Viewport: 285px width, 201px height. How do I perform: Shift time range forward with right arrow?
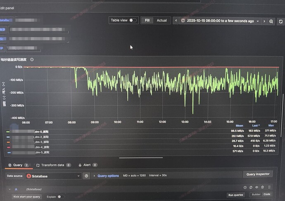point(264,21)
